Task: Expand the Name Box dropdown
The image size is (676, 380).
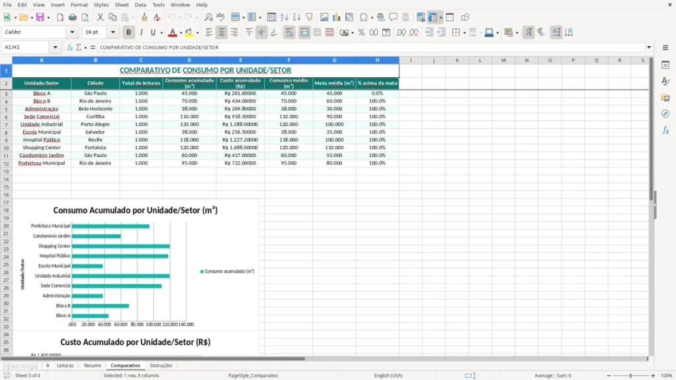Action: click(x=55, y=47)
